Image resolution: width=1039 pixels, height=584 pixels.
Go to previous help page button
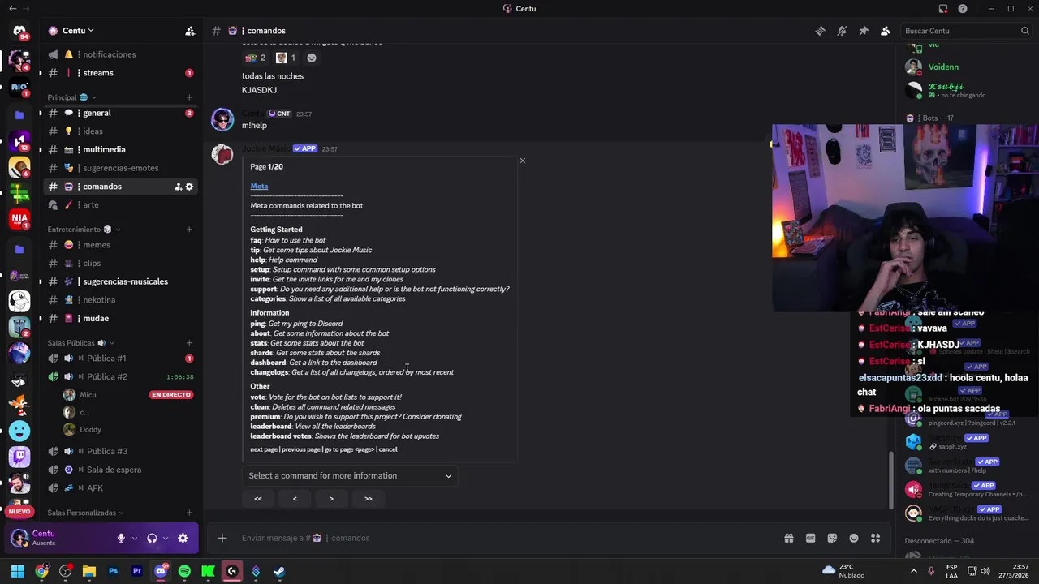point(295,499)
